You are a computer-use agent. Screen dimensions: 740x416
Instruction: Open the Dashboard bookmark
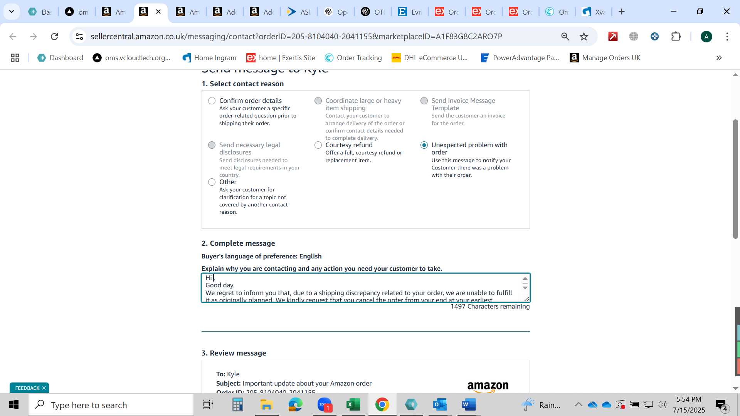pos(61,58)
